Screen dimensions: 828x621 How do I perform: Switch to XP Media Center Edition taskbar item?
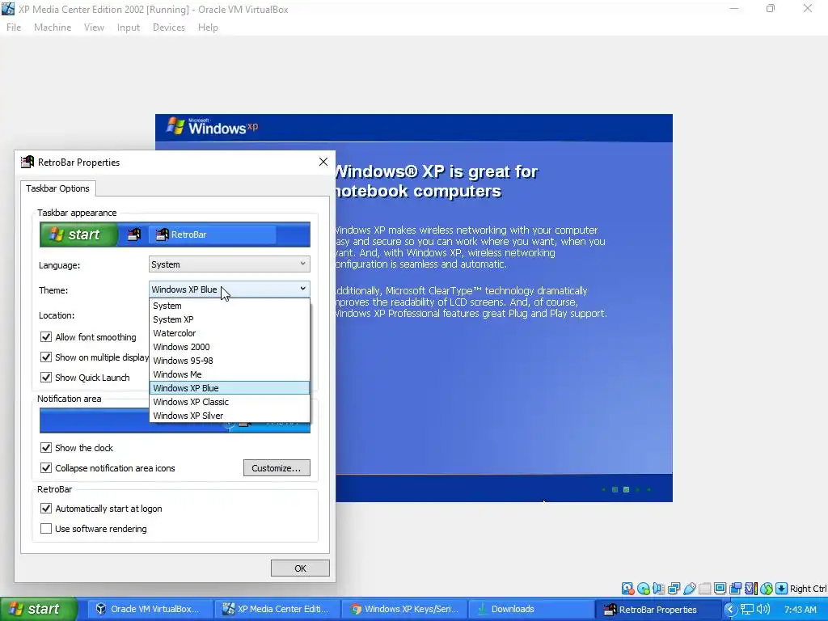pos(277,609)
